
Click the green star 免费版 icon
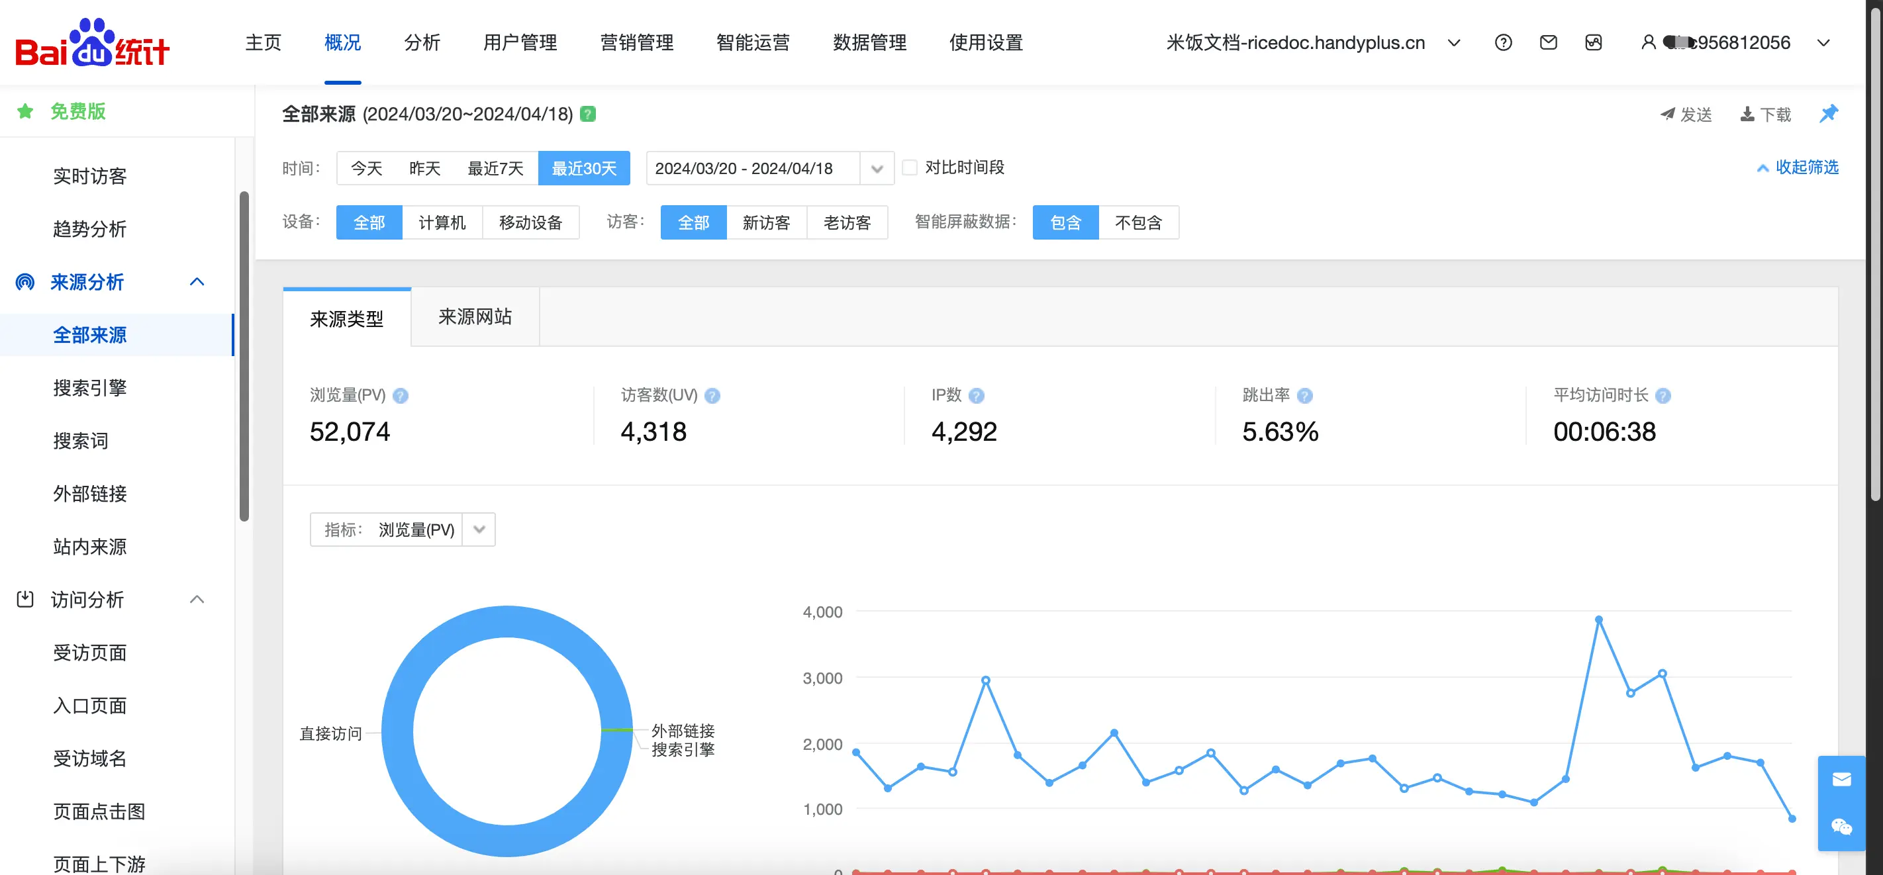pyautogui.click(x=25, y=111)
